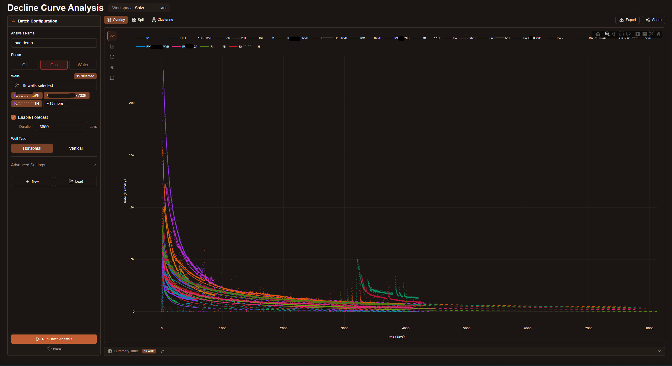The width and height of the screenshot is (672, 366).
Task: Click green line swatch for trace ending 21H
Action: 220,38
